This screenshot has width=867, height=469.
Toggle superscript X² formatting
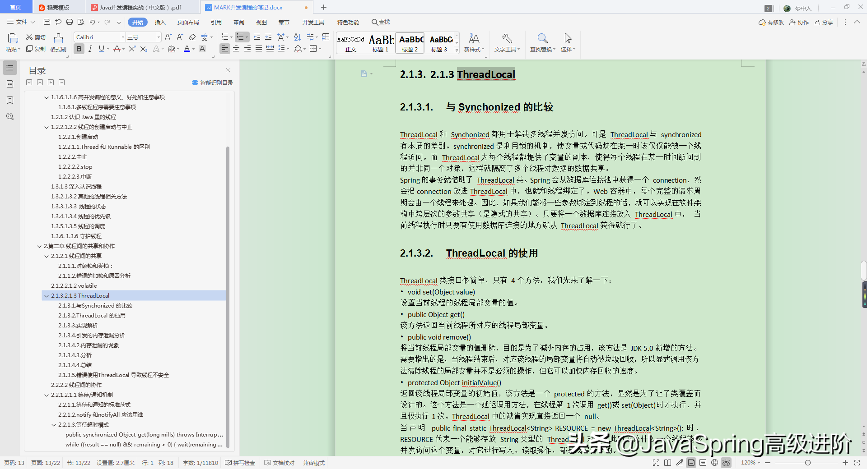pos(132,49)
